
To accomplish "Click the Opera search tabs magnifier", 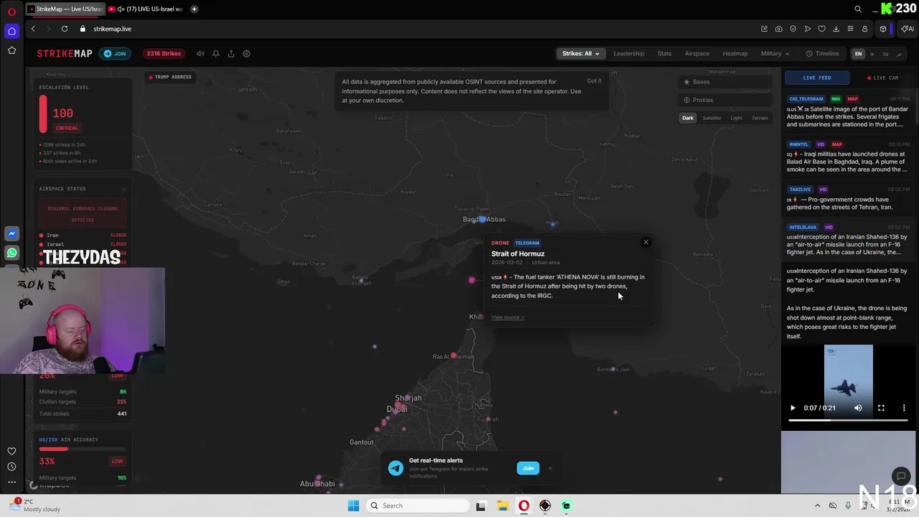I will point(858,9).
